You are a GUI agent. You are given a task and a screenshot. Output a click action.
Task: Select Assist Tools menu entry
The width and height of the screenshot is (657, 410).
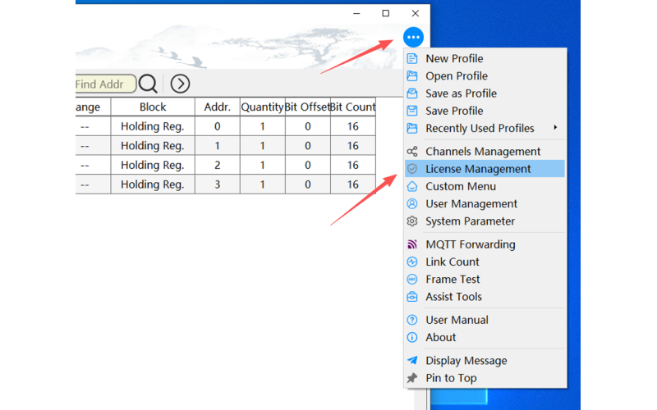485,297
